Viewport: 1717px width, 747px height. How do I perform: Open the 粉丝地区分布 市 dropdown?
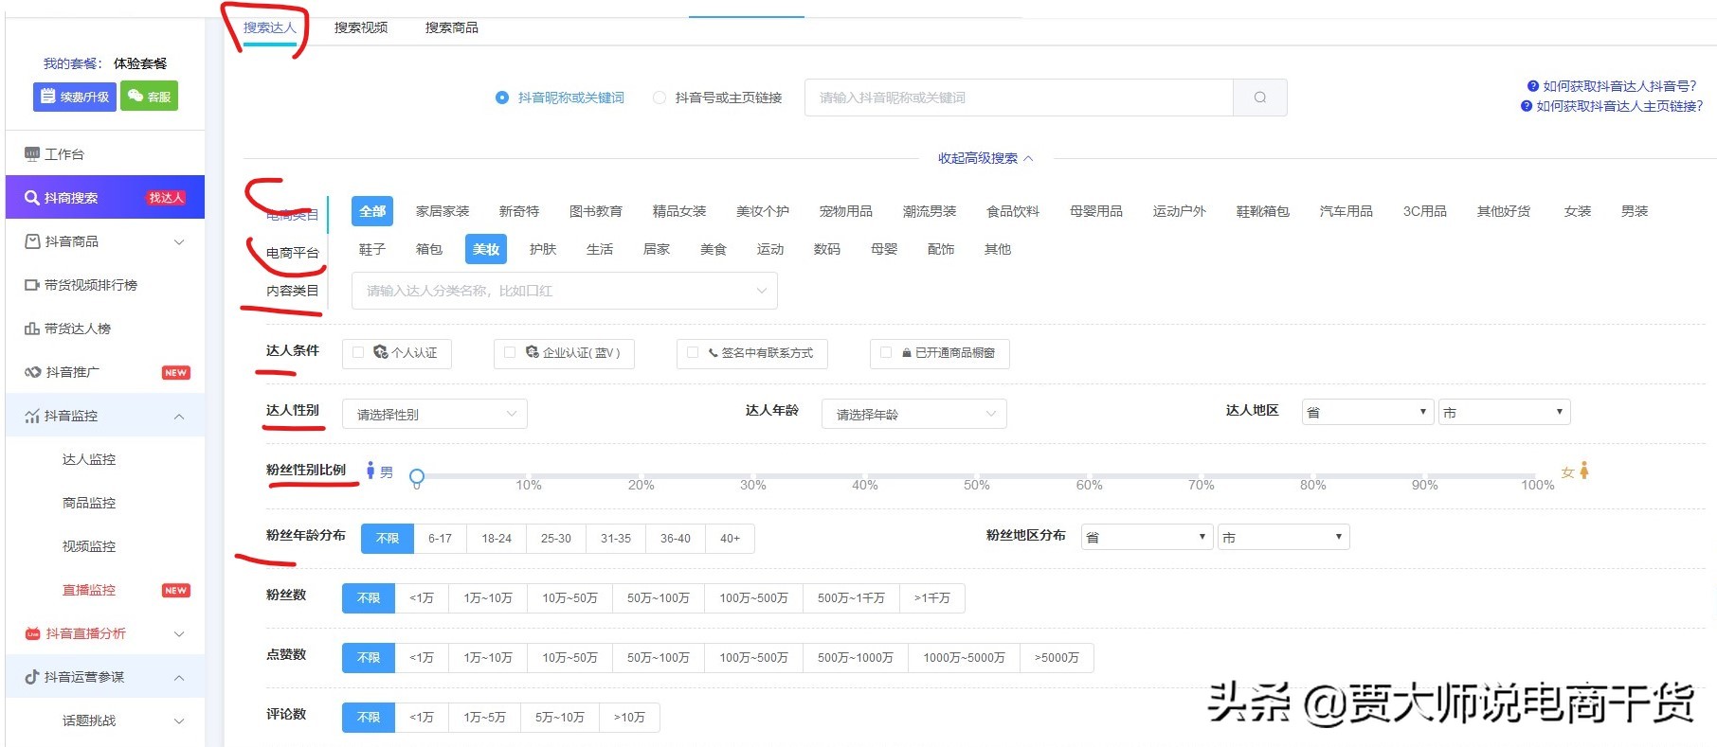click(x=1283, y=537)
